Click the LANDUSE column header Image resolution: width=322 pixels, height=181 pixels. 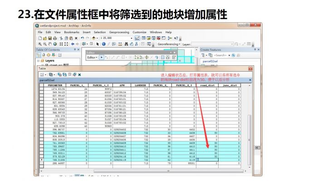[140, 85]
